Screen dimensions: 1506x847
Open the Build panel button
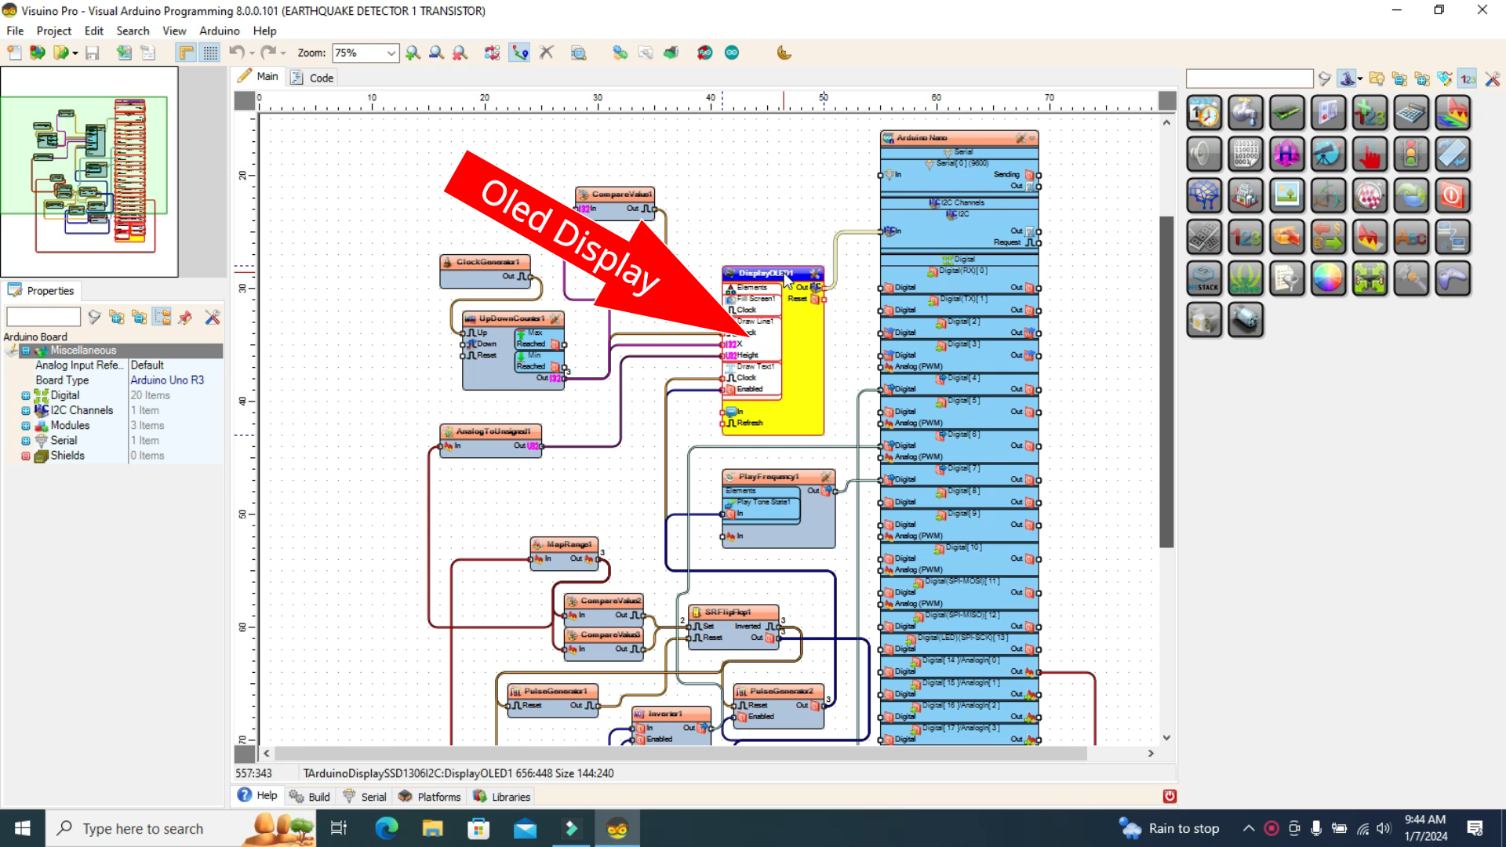pyautogui.click(x=310, y=797)
